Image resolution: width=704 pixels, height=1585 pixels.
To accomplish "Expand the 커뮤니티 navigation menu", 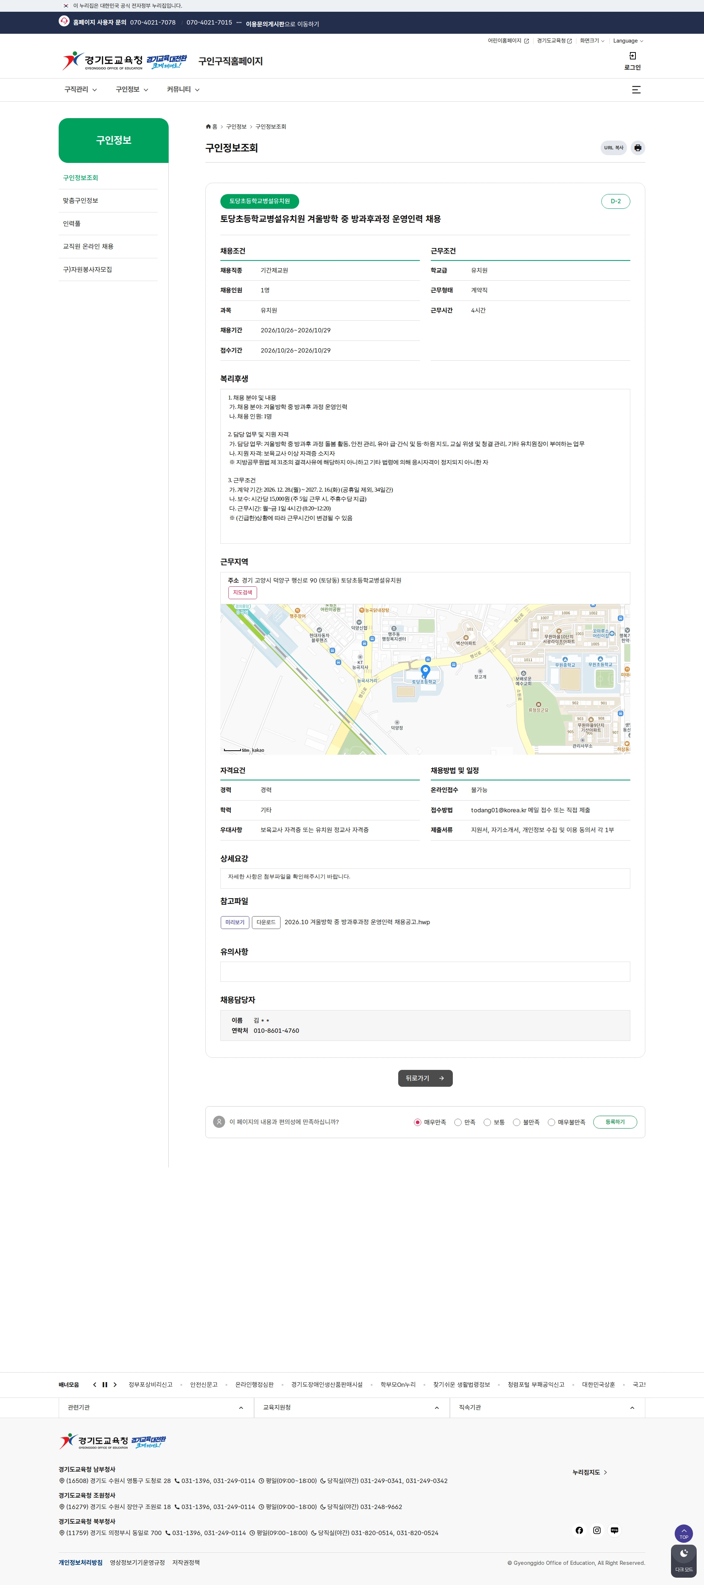I will point(183,90).
